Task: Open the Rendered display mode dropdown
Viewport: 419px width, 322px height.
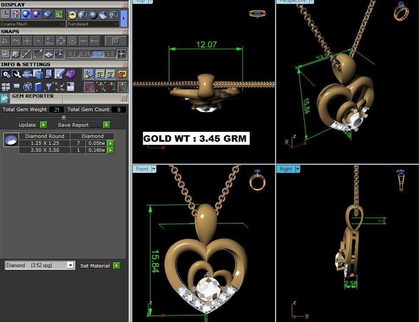Action: [92, 24]
